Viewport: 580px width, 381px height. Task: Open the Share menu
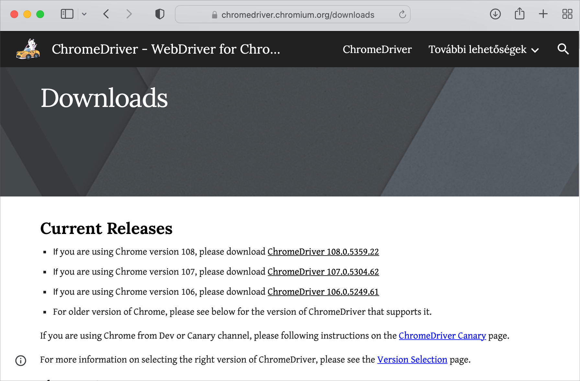click(x=519, y=14)
